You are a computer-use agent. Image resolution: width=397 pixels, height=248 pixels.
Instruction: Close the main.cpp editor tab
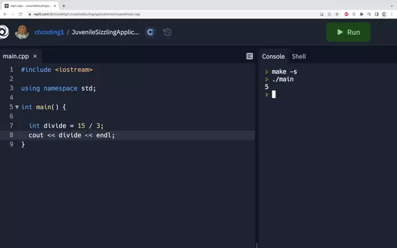point(35,56)
